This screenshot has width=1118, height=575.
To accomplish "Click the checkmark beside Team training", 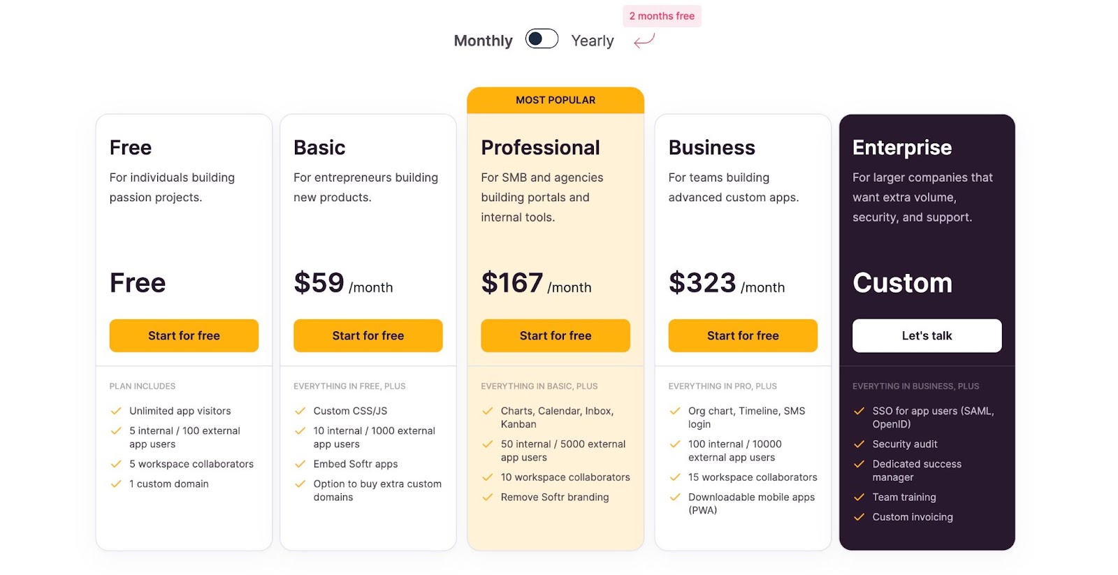I will 858,497.
